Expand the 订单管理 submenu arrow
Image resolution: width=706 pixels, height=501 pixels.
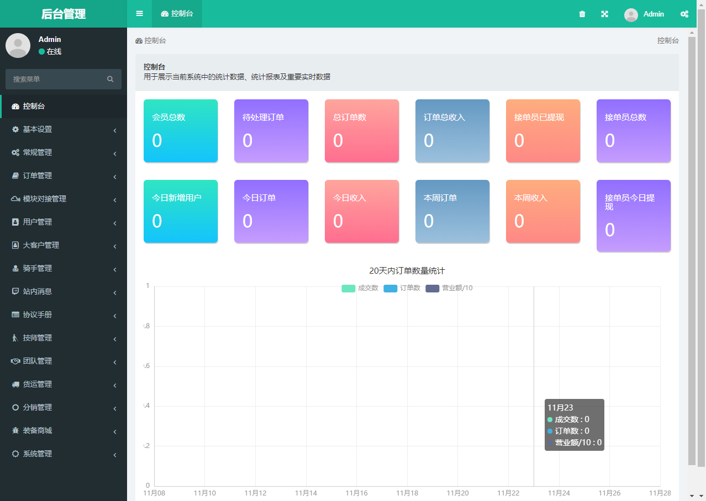[x=114, y=177]
